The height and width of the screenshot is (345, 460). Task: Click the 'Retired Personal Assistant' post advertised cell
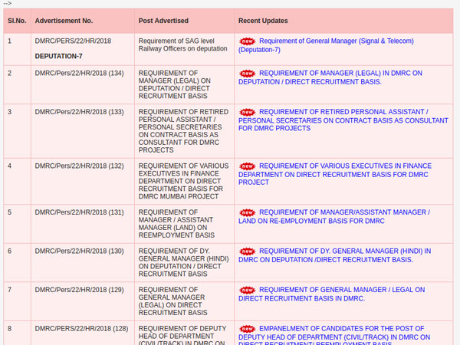click(x=184, y=131)
